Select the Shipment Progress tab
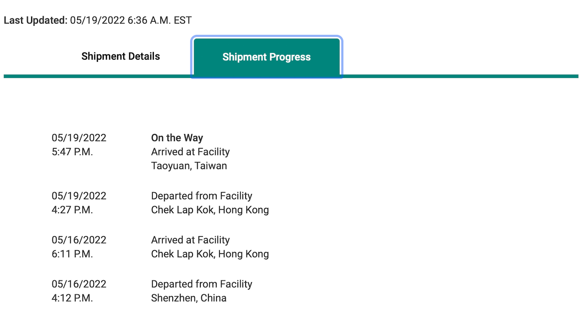 point(266,57)
